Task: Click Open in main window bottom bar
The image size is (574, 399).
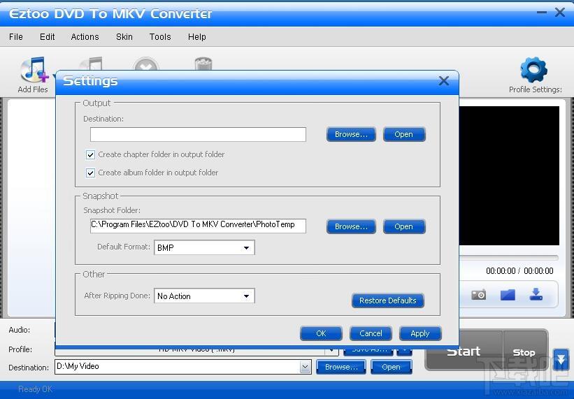Action: [391, 367]
